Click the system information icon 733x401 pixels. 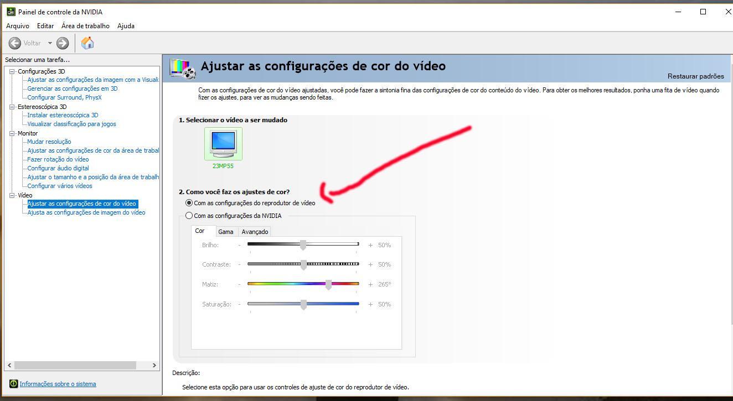point(13,384)
